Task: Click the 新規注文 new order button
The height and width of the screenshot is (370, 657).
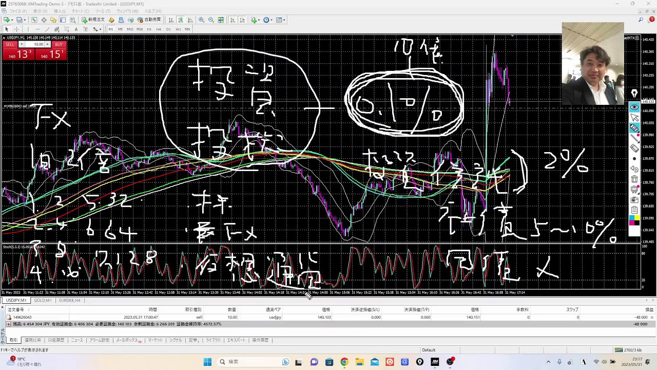Action: coord(93,20)
